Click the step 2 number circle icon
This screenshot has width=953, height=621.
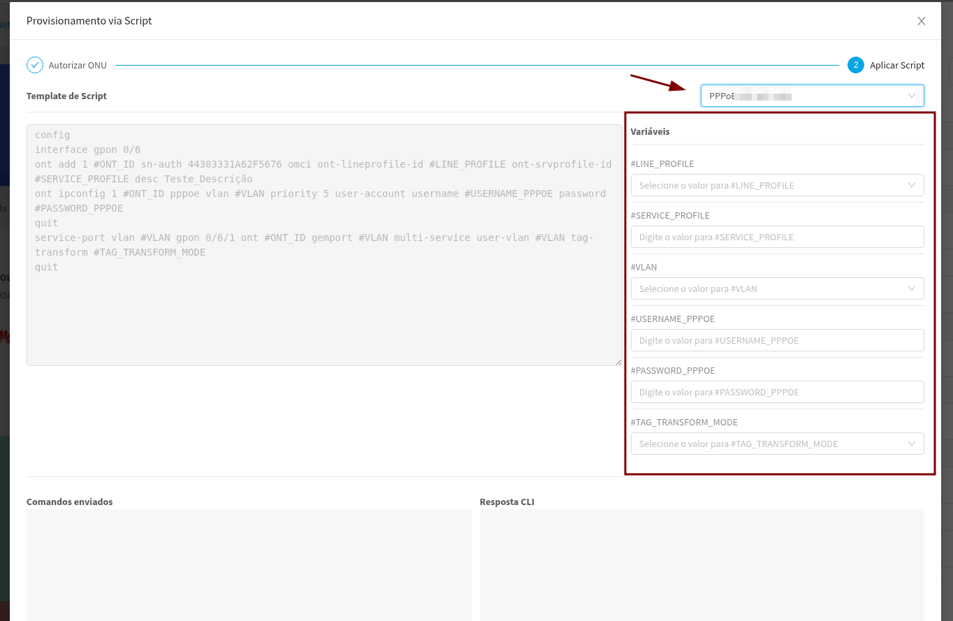(x=855, y=65)
